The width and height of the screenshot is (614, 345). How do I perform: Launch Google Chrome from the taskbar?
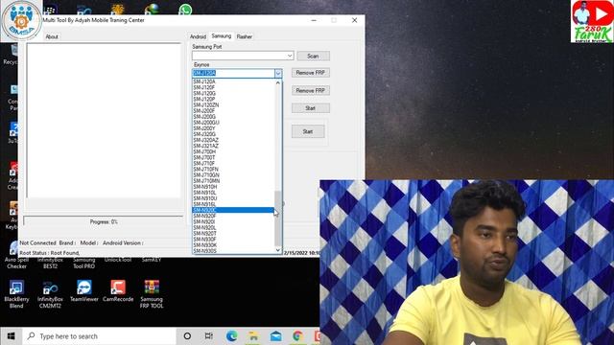(298, 336)
